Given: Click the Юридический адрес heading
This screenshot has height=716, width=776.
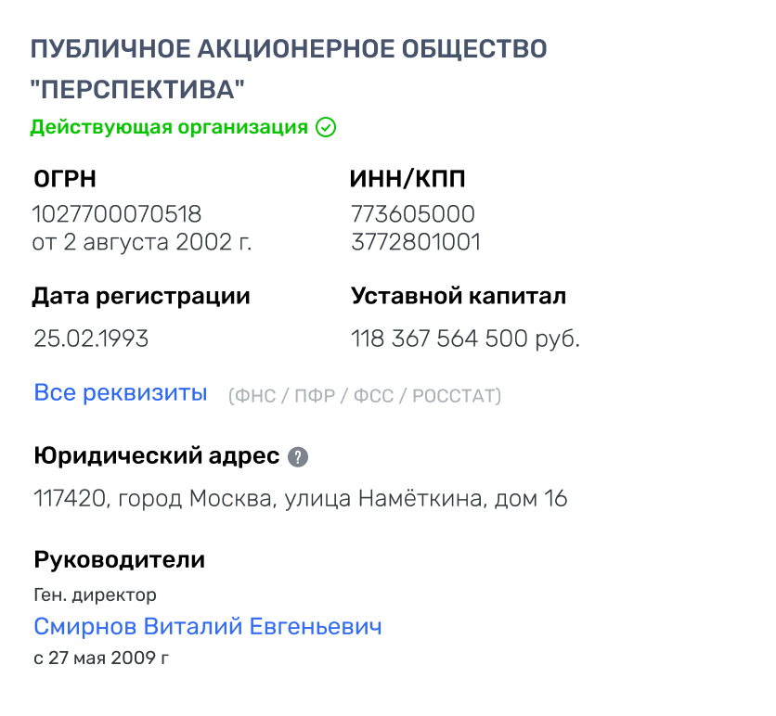Looking at the screenshot, I should 156,456.
